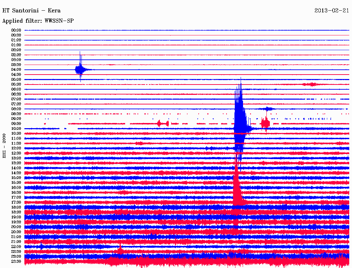352x268 pixels.
Task: Click the 'Applied filter: WWSSN-SP' text
Action: pyautogui.click(x=38, y=21)
